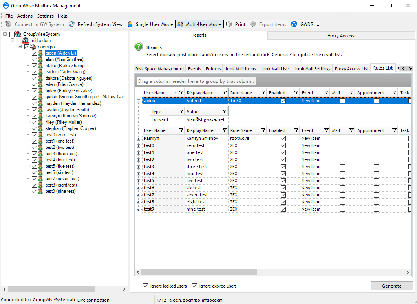
Task: Open the filter icon on User Name column
Action: click(181, 92)
